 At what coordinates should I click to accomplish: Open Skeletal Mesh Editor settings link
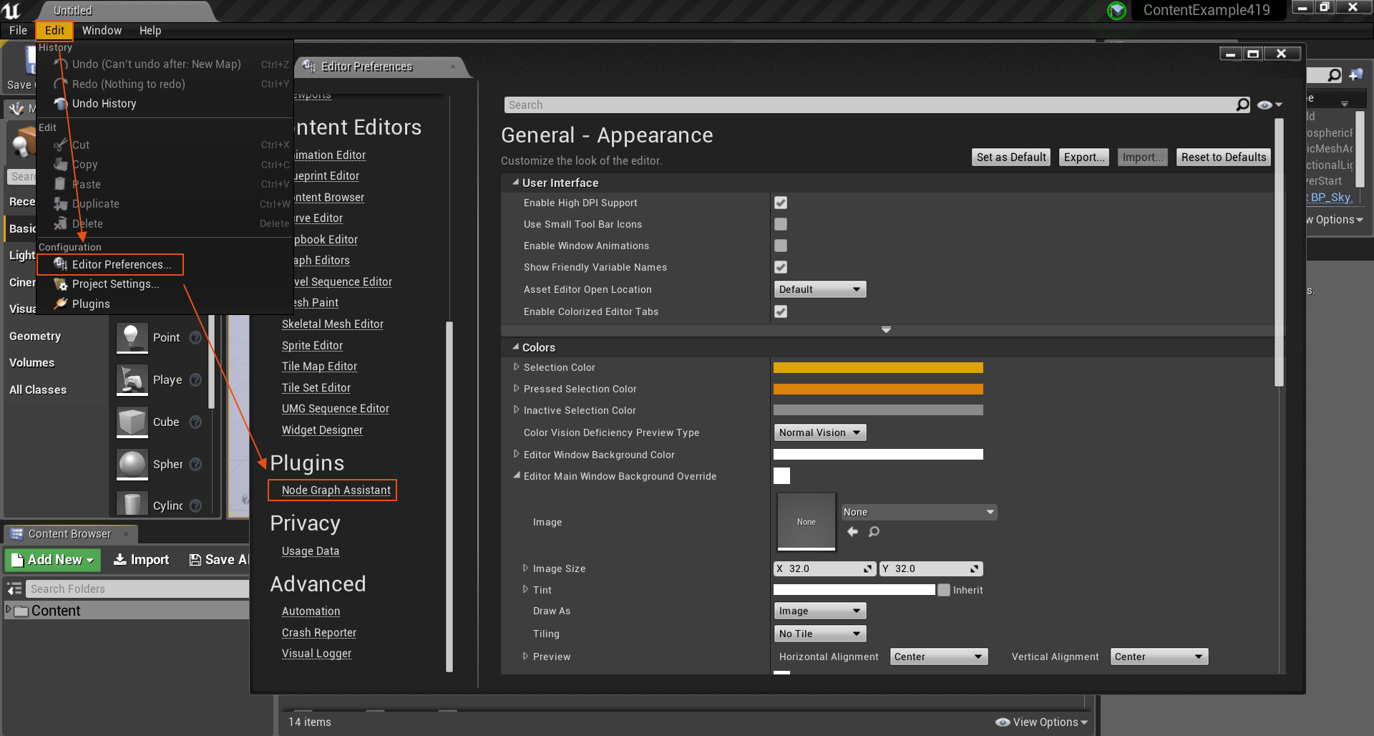point(332,324)
